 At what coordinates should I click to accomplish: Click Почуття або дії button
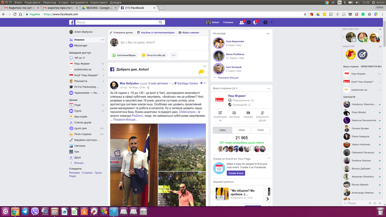(154, 55)
